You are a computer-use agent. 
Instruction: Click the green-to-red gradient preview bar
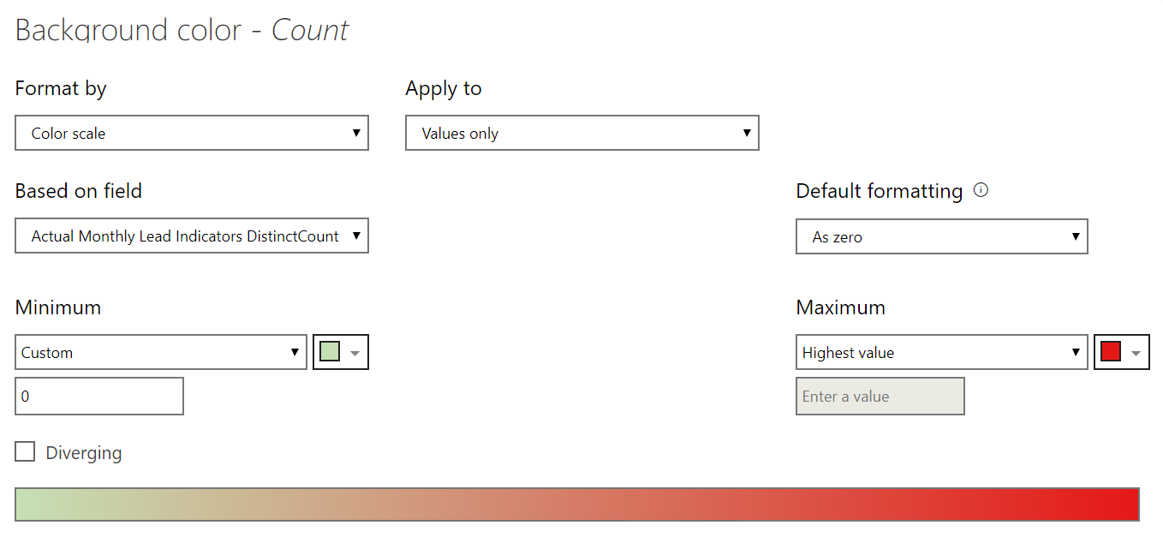pyautogui.click(x=577, y=504)
